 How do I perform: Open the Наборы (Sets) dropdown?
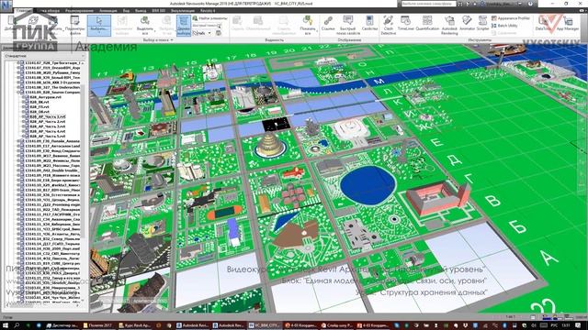coord(202,33)
